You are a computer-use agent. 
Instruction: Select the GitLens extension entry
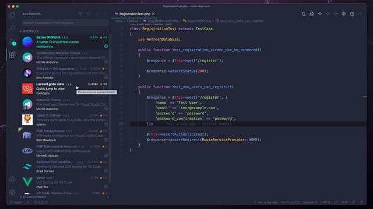point(64,73)
